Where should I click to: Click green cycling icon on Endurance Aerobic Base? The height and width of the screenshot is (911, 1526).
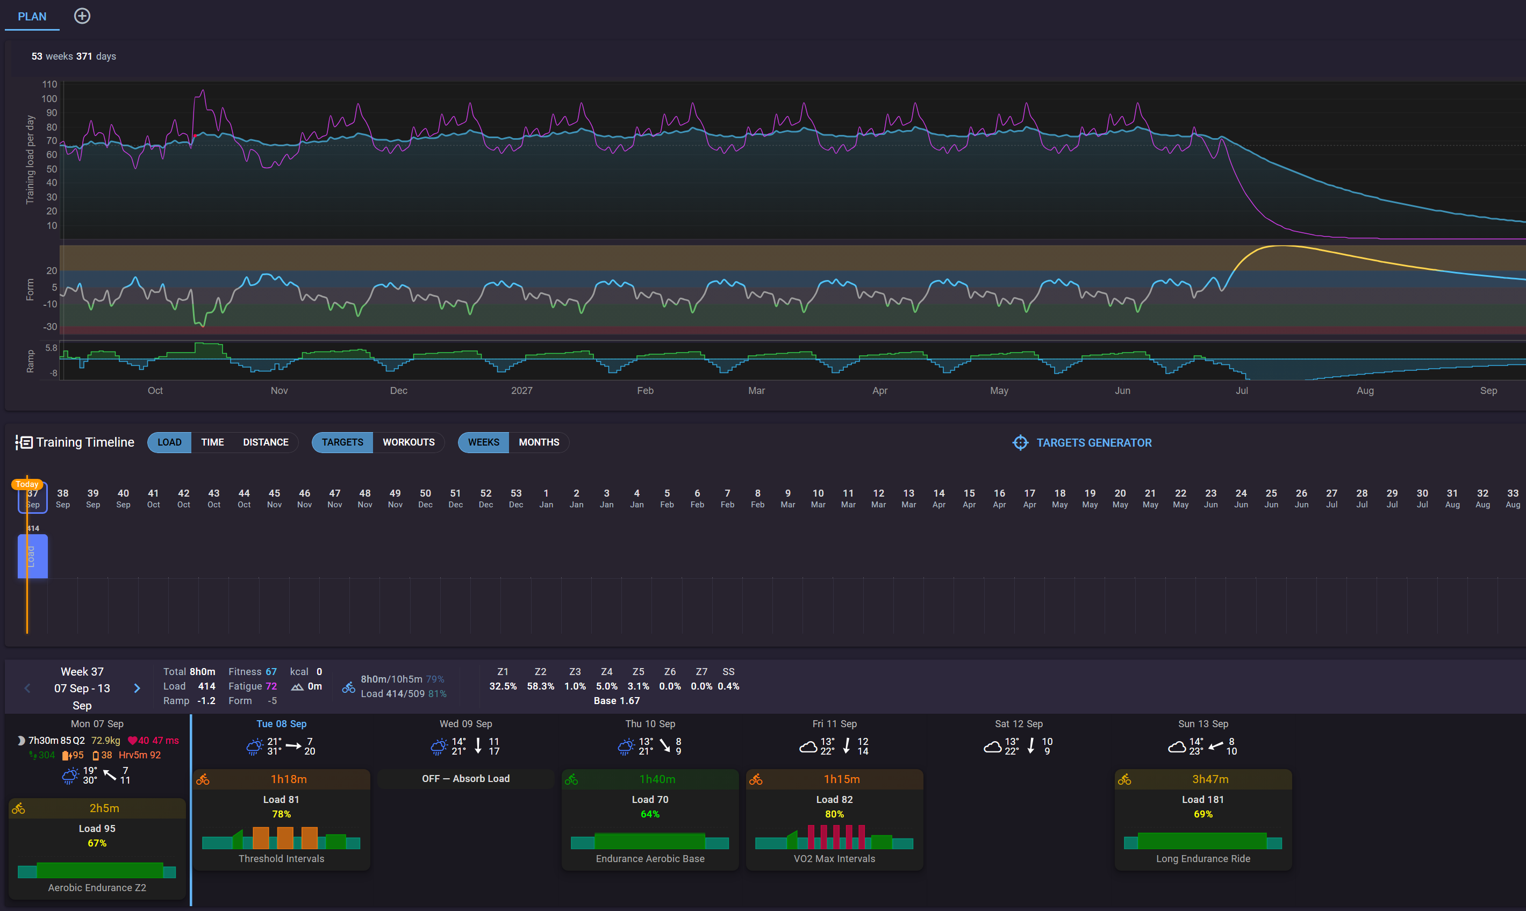coord(571,779)
